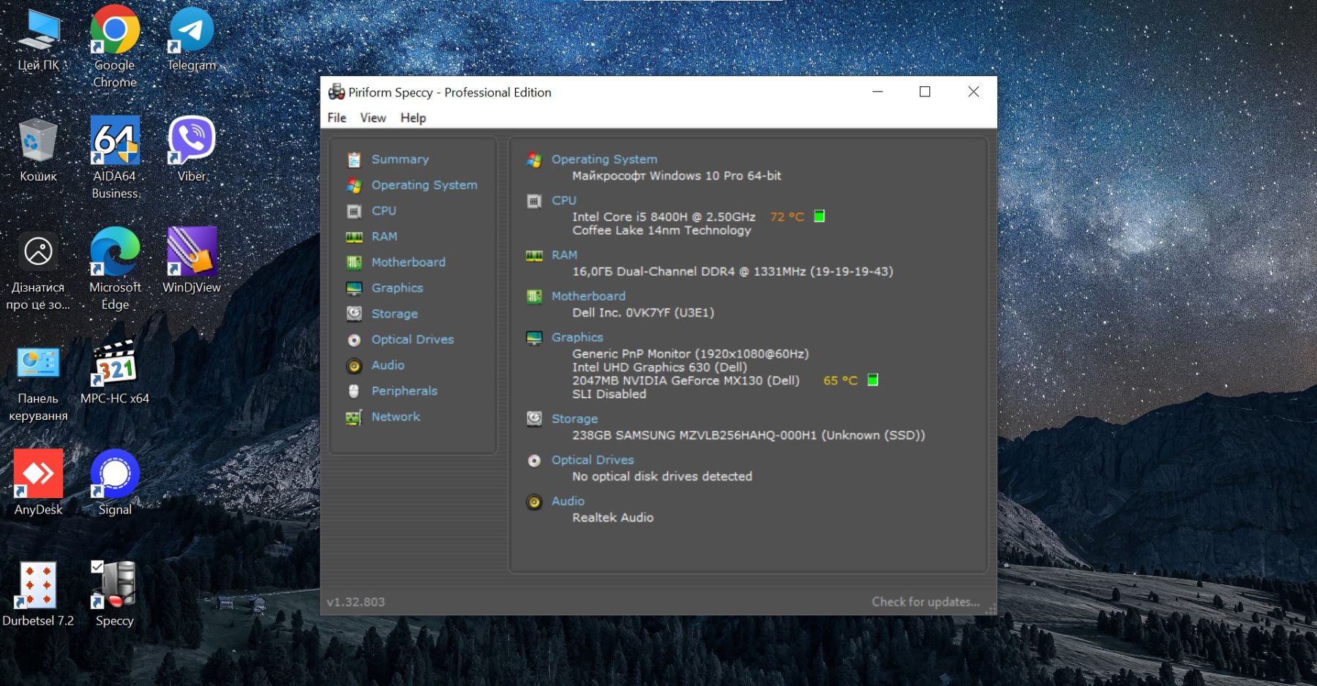The width and height of the screenshot is (1317, 686).
Task: Click the green GPU temperature indicator square
Action: (873, 380)
